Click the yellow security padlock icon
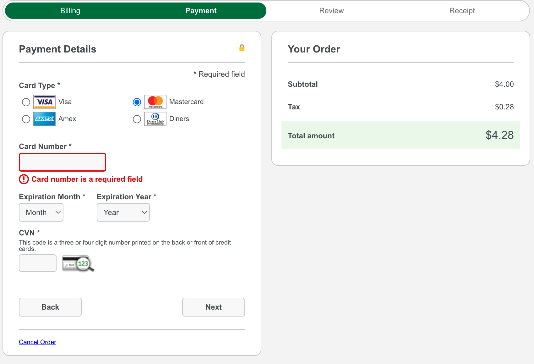 click(x=242, y=48)
